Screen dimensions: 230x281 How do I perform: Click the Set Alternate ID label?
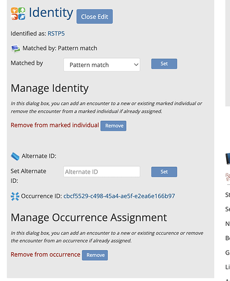(x=28, y=176)
